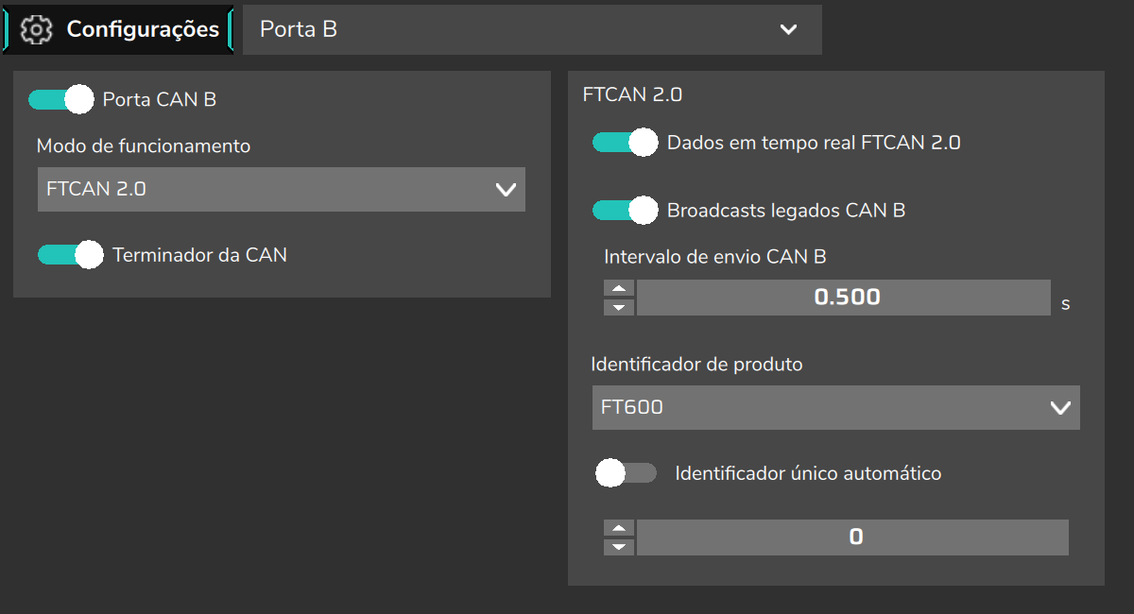Open the Configurações tab
The image size is (1134, 614).
(x=118, y=29)
